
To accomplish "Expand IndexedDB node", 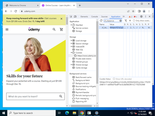I will point(71,46).
